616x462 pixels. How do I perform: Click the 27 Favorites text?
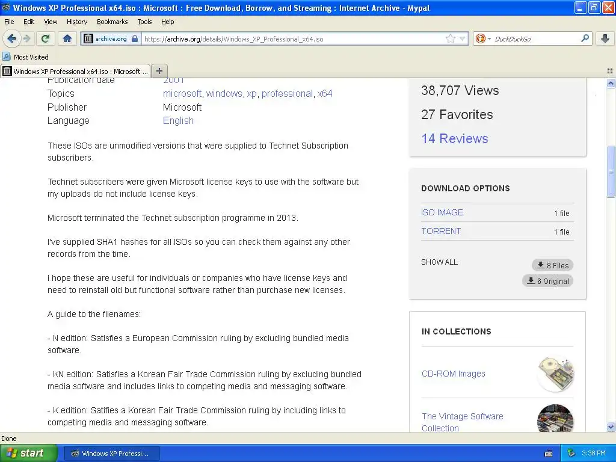coord(457,115)
